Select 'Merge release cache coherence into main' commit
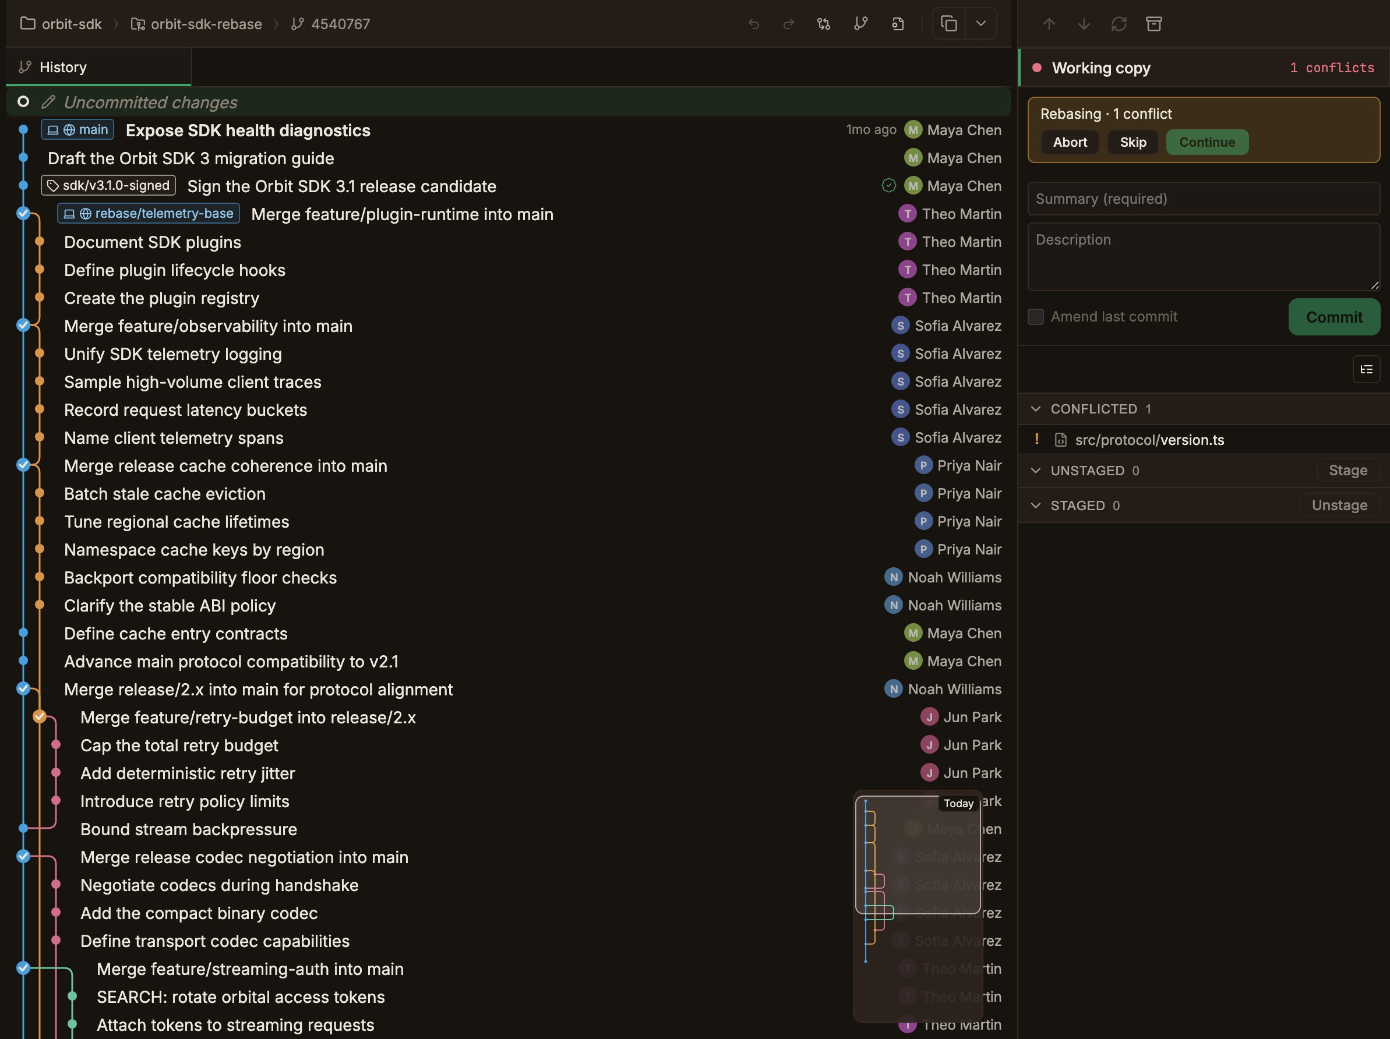This screenshot has width=1390, height=1039. point(225,465)
